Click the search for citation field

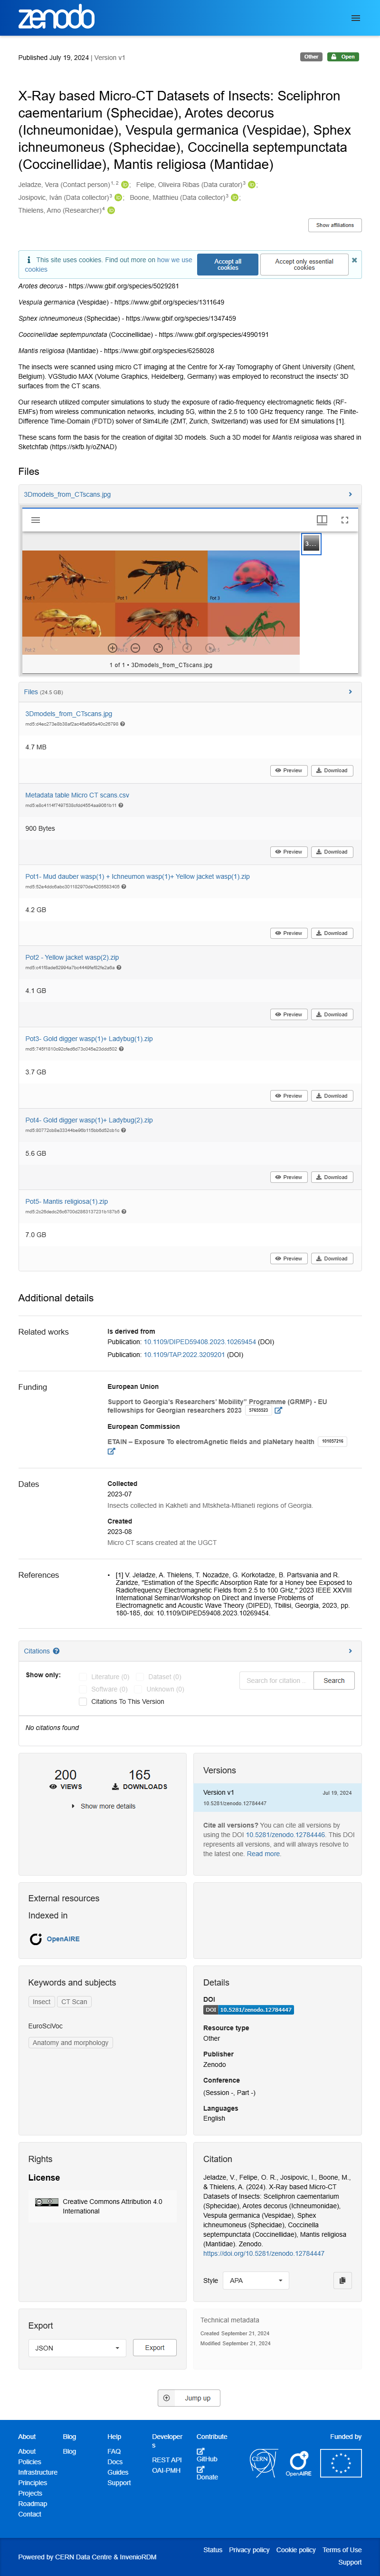click(275, 1680)
